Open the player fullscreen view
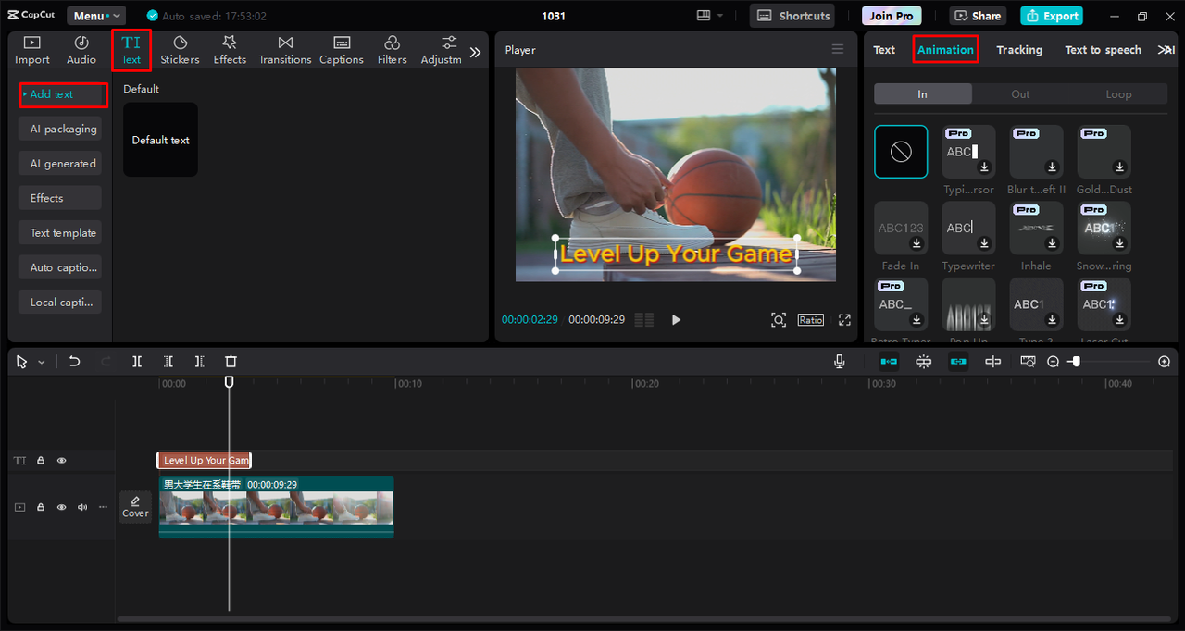 click(844, 319)
